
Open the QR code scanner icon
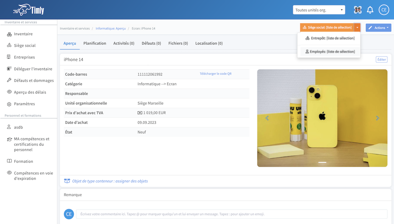(358, 10)
